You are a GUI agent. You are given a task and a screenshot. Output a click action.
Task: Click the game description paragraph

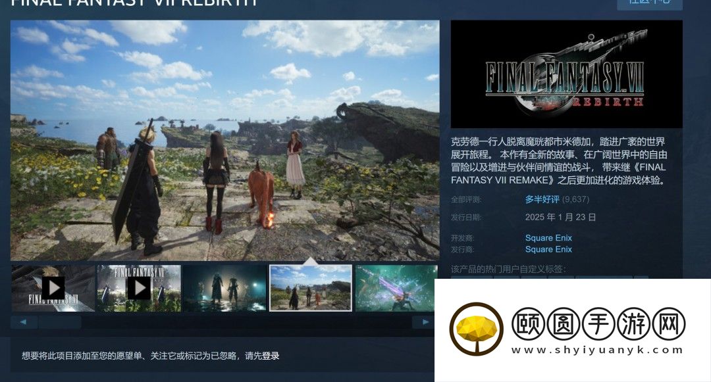[559, 160]
